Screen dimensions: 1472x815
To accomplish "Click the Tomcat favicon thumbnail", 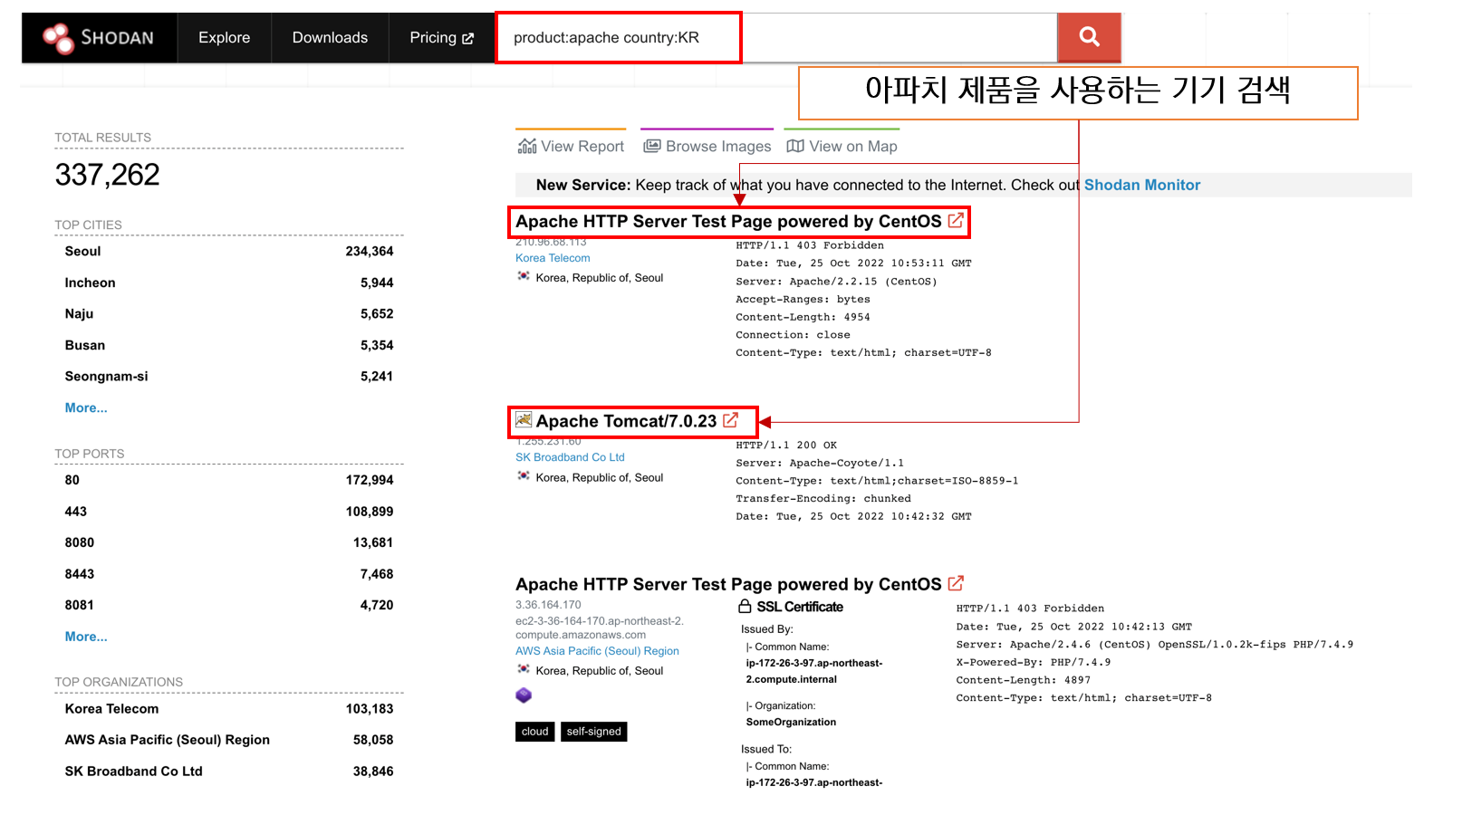I will 524,419.
